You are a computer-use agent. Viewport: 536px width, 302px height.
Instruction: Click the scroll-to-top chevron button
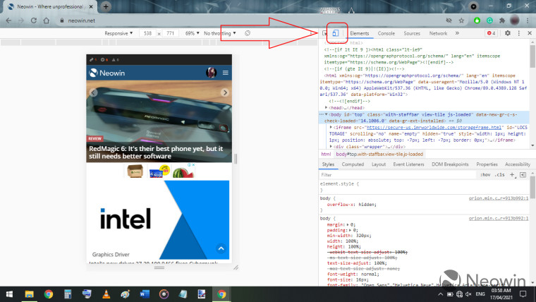pyautogui.click(x=221, y=248)
